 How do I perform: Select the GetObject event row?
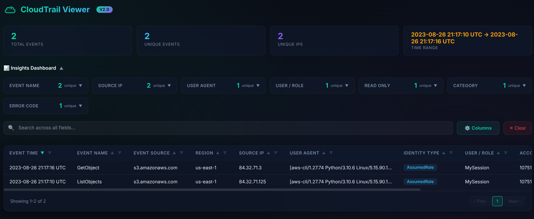[88, 168]
